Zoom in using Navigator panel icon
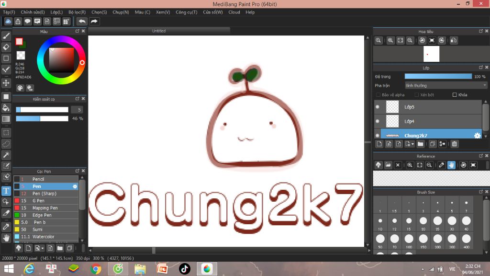This screenshot has width=490, height=276. click(390, 40)
